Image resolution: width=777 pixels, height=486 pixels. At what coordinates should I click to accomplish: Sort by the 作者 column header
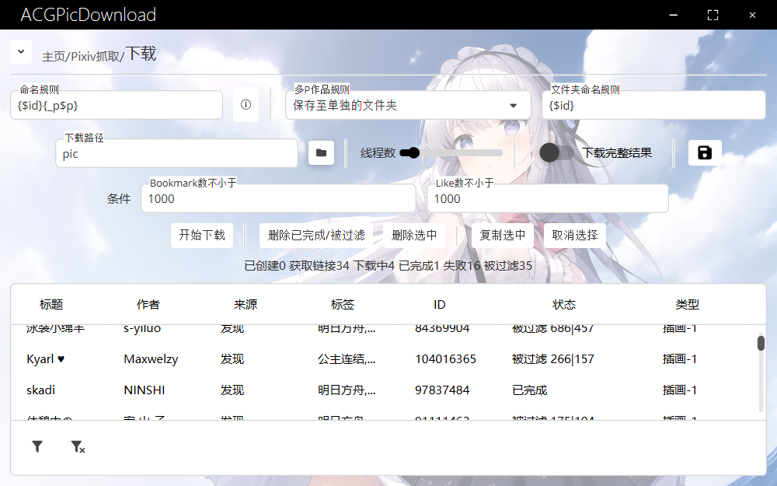[148, 305]
